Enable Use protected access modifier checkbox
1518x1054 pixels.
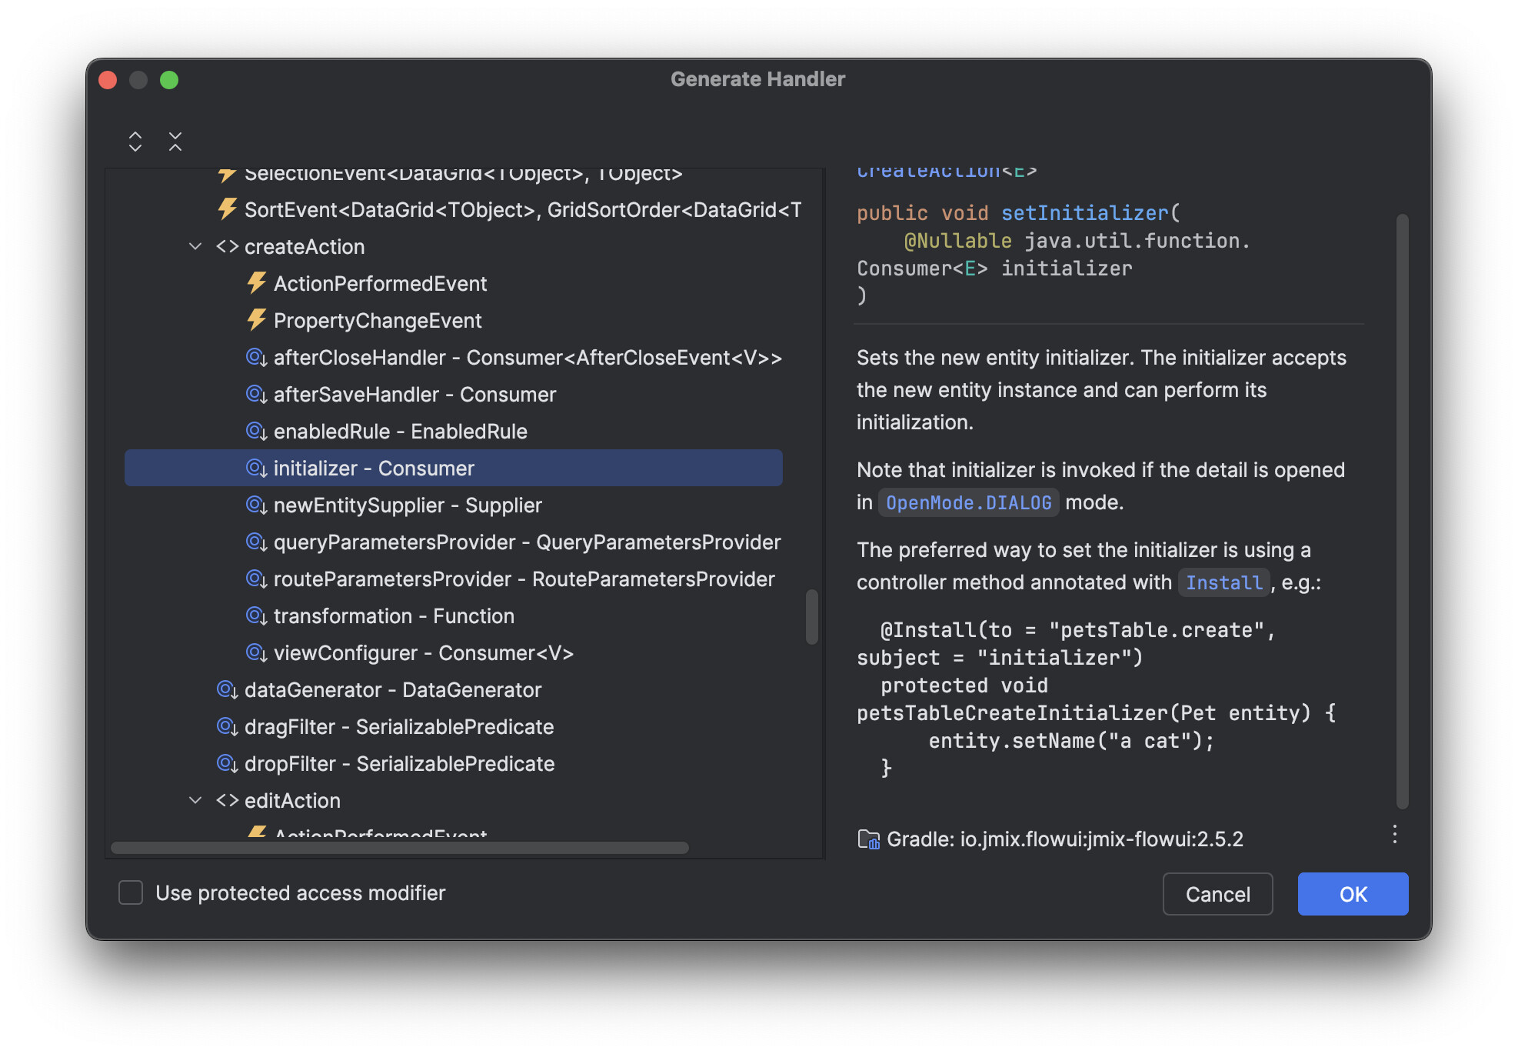[x=131, y=893]
